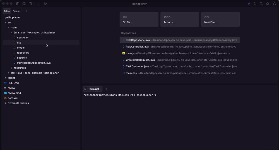Expand the target folder chevron
The height and width of the screenshot is (150, 279).
tap(5, 78)
